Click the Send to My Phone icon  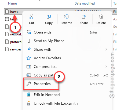coord(29,41)
